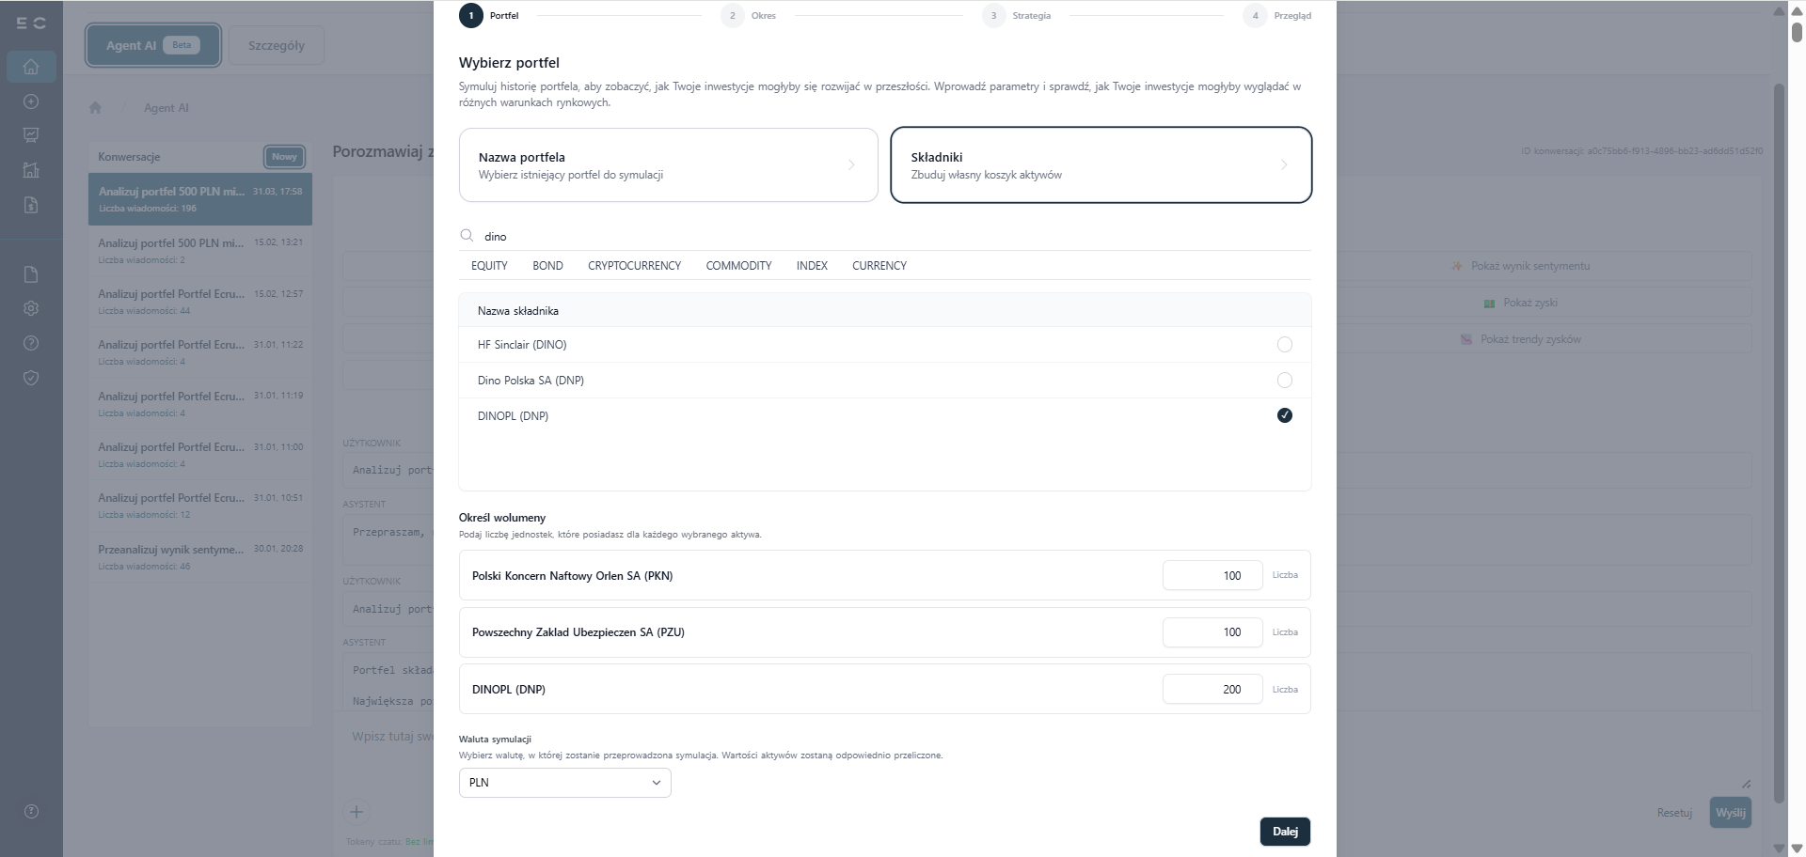Click the HF Sinclair (DINO) row name
Image resolution: width=1806 pixels, height=857 pixels.
pos(522,345)
